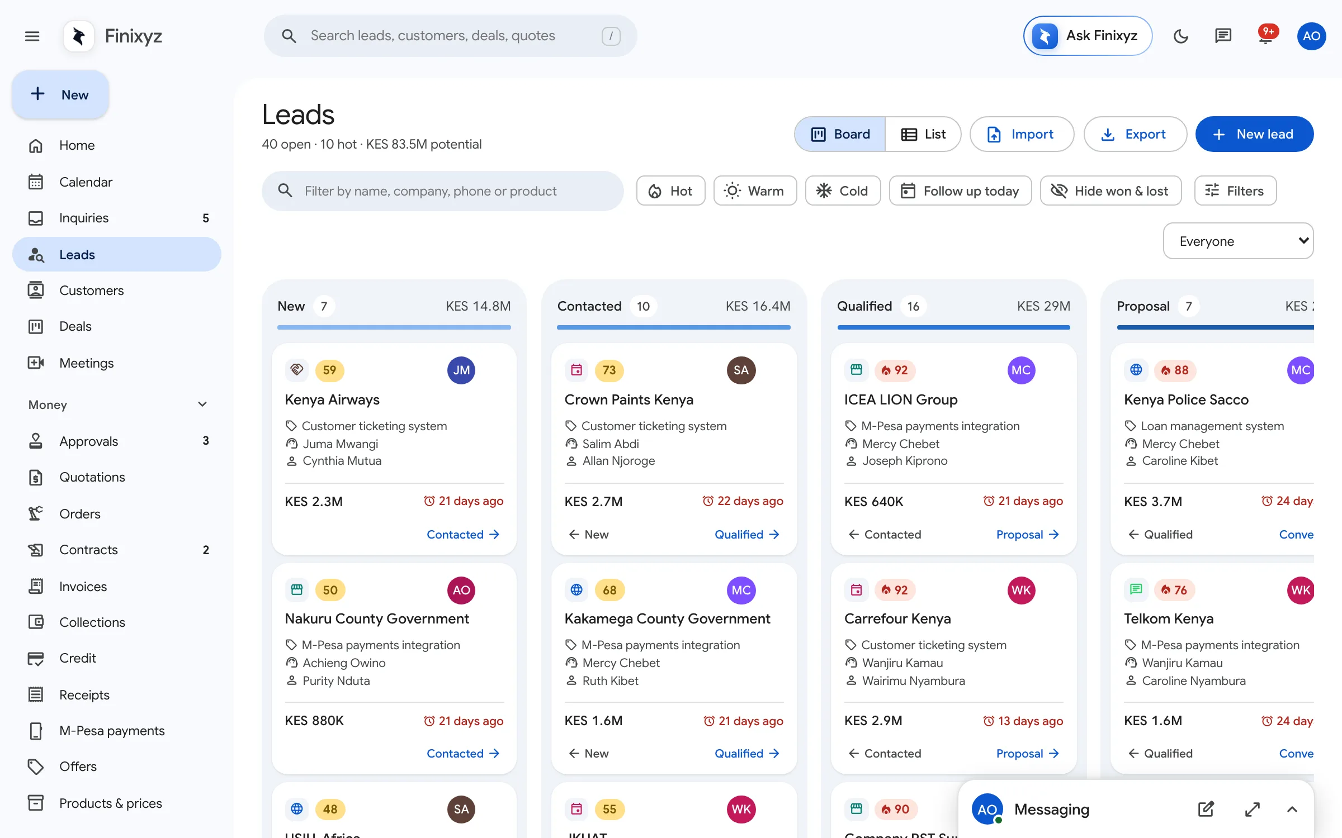This screenshot has width=1342, height=838.
Task: Open Inquiries in sidebar
Action: click(x=117, y=218)
